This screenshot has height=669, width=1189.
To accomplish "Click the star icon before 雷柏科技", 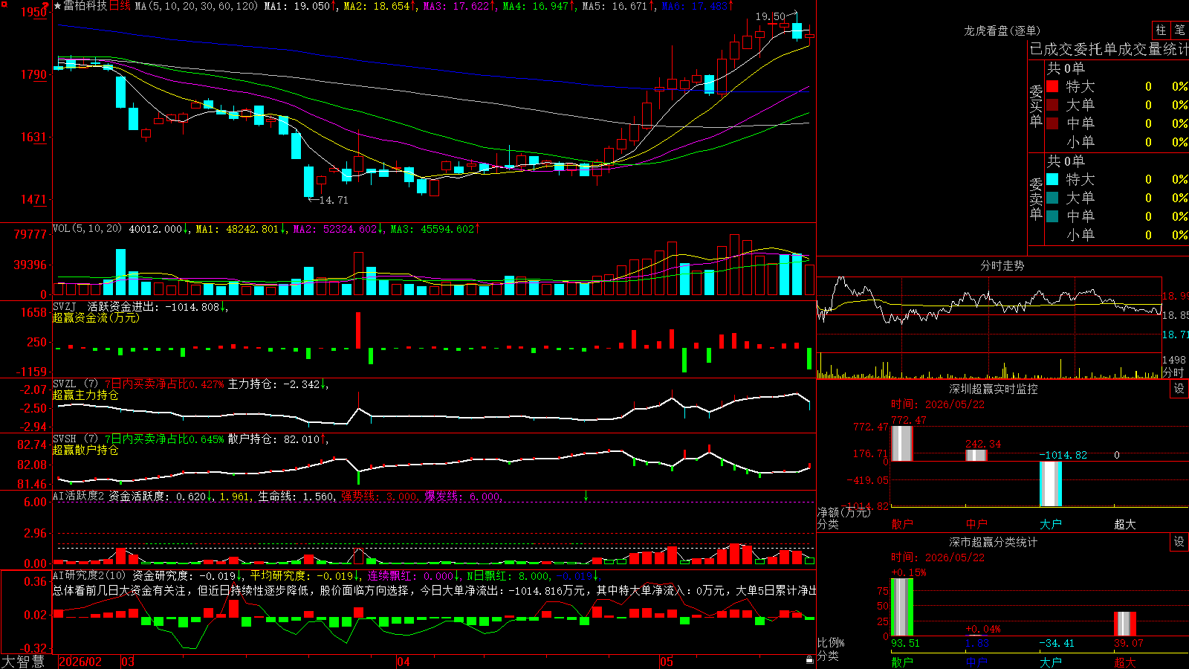I will point(57,6).
